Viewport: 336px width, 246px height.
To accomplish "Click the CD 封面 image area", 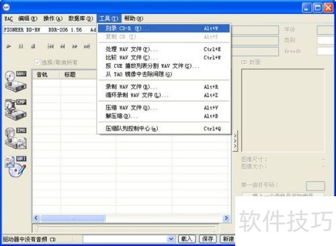I will [283, 110].
